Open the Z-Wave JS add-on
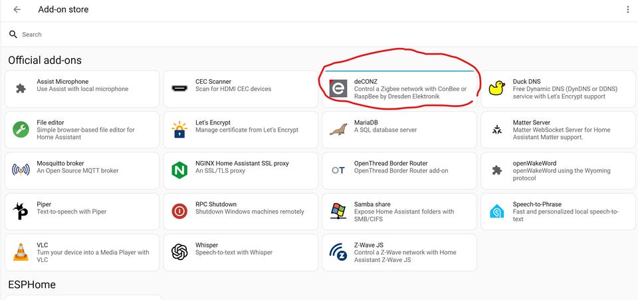Image resolution: width=638 pixels, height=300 pixels. pyautogui.click(x=399, y=252)
